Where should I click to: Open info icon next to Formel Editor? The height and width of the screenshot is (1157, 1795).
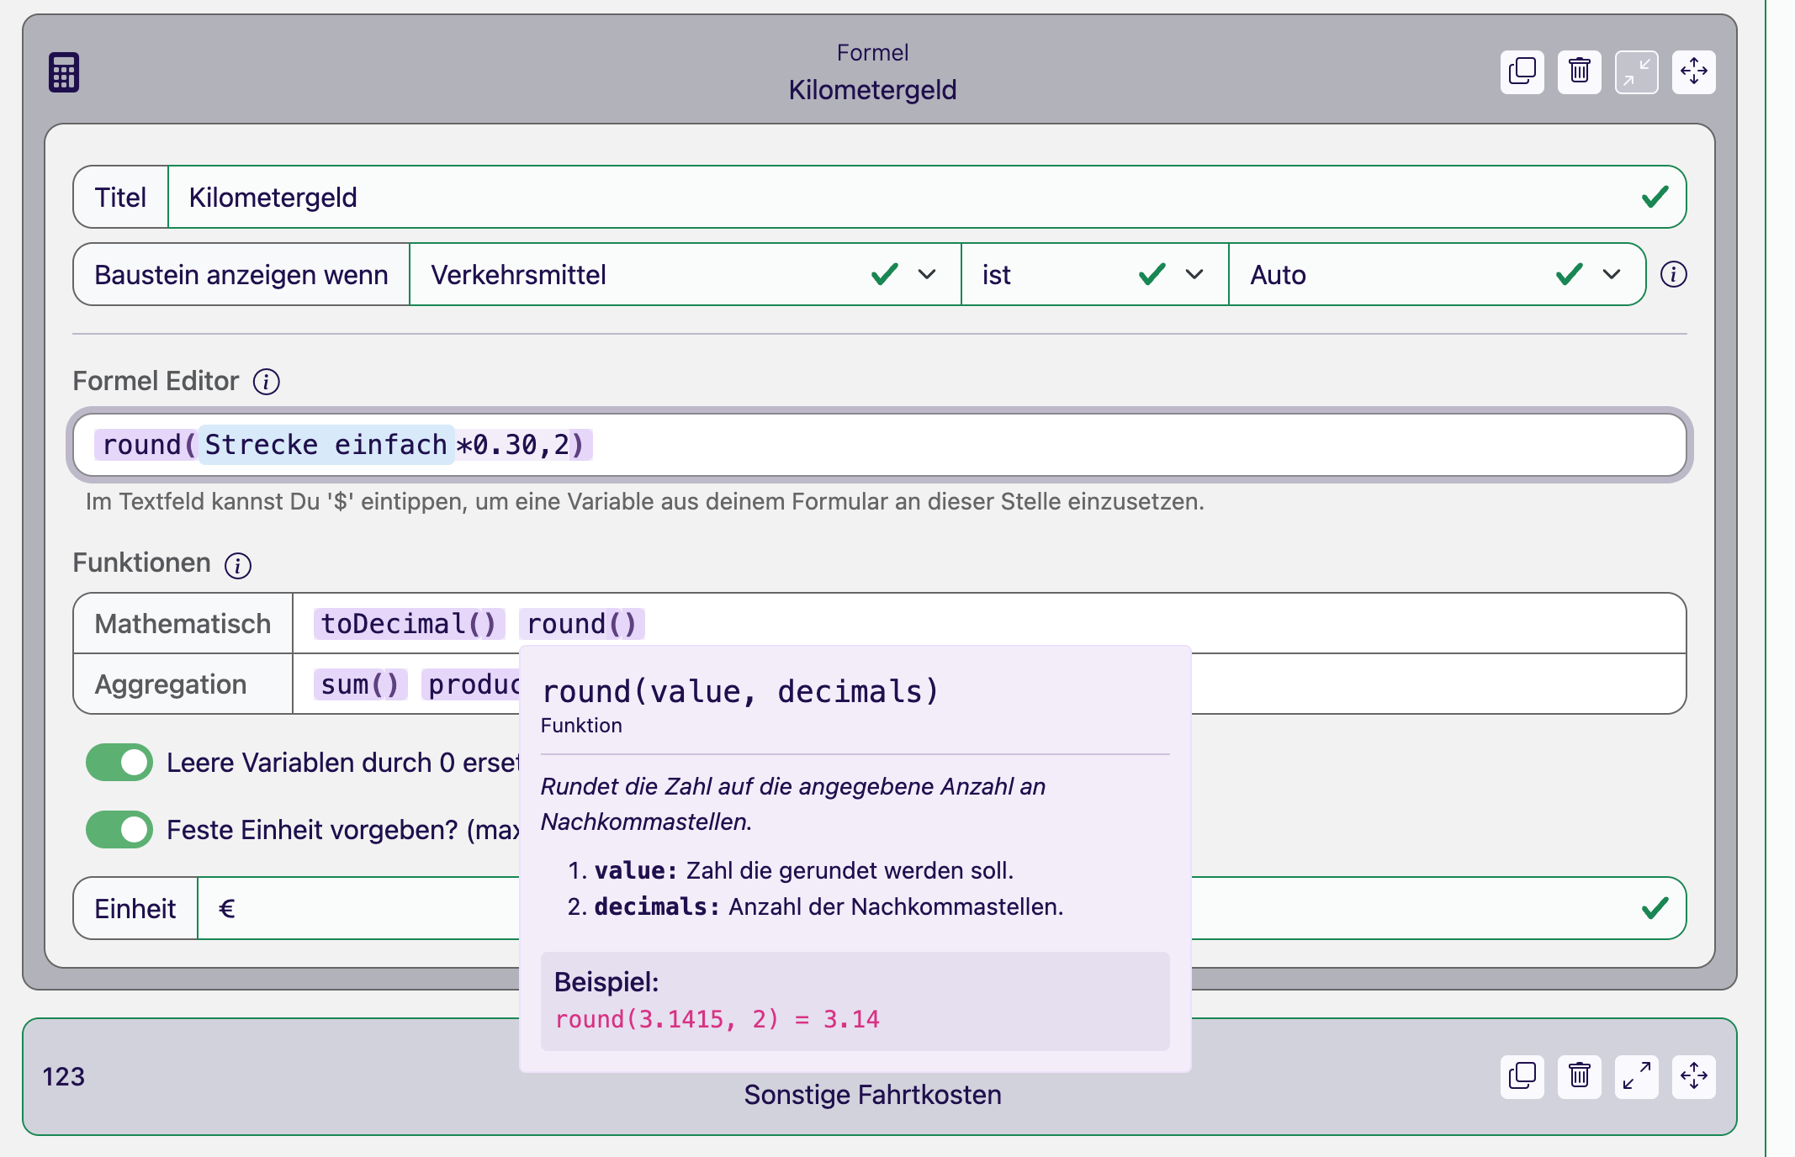click(x=267, y=382)
